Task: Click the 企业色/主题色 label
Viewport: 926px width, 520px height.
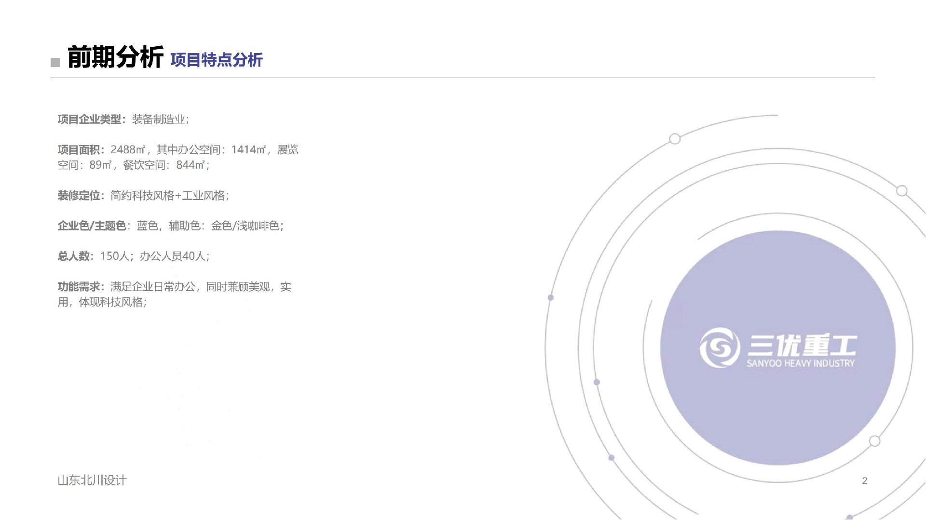Action: pyautogui.click(x=92, y=226)
